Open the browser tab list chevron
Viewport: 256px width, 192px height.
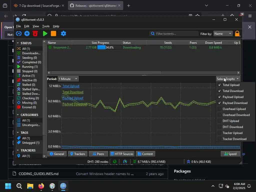point(206,5)
